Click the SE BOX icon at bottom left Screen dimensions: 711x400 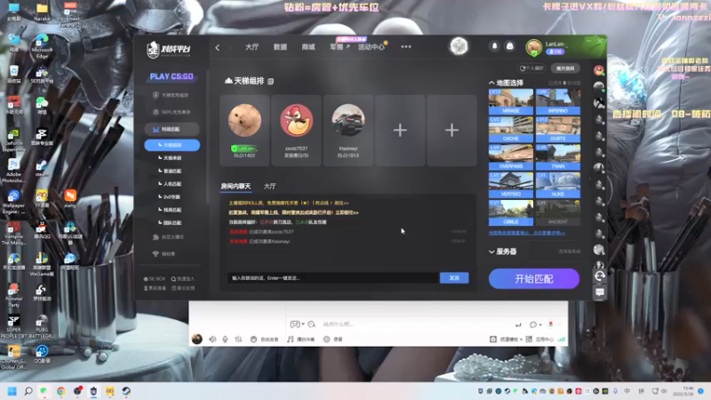146,279
